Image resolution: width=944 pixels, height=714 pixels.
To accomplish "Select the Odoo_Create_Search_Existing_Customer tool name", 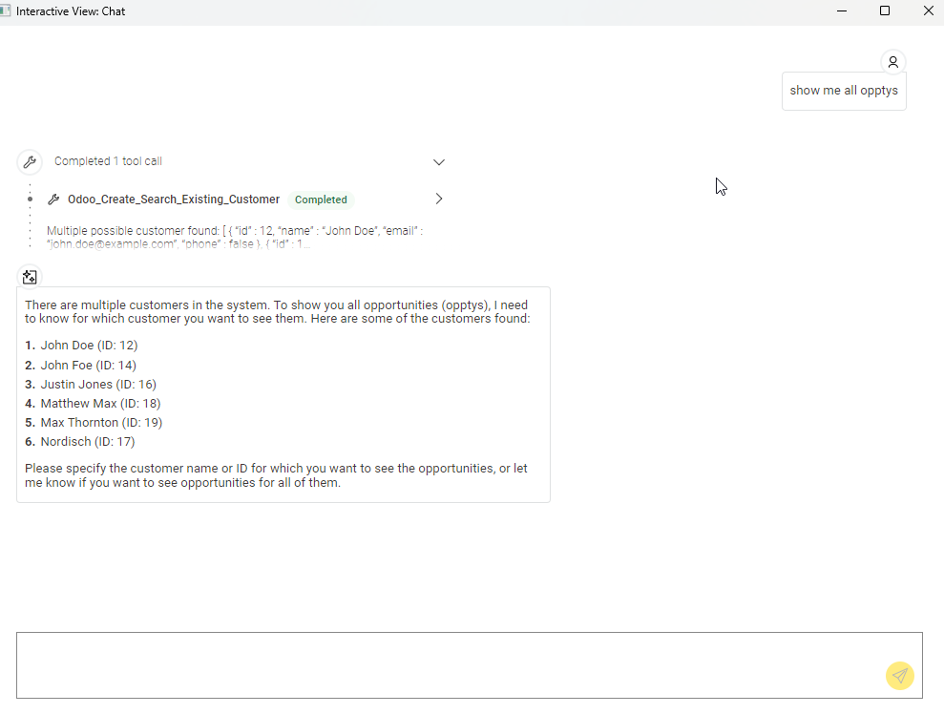I will click(x=174, y=199).
